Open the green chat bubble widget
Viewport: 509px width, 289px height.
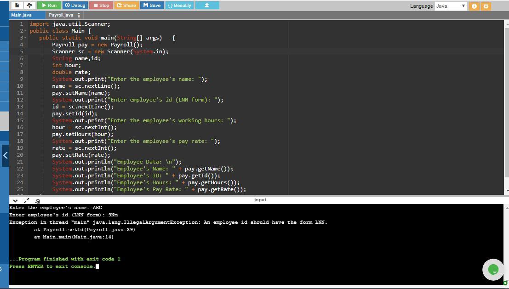tap(493, 269)
